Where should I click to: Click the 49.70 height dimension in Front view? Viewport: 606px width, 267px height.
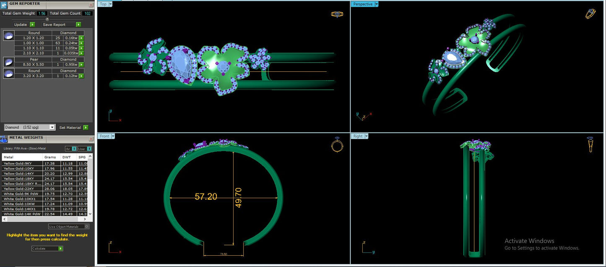pyautogui.click(x=238, y=197)
